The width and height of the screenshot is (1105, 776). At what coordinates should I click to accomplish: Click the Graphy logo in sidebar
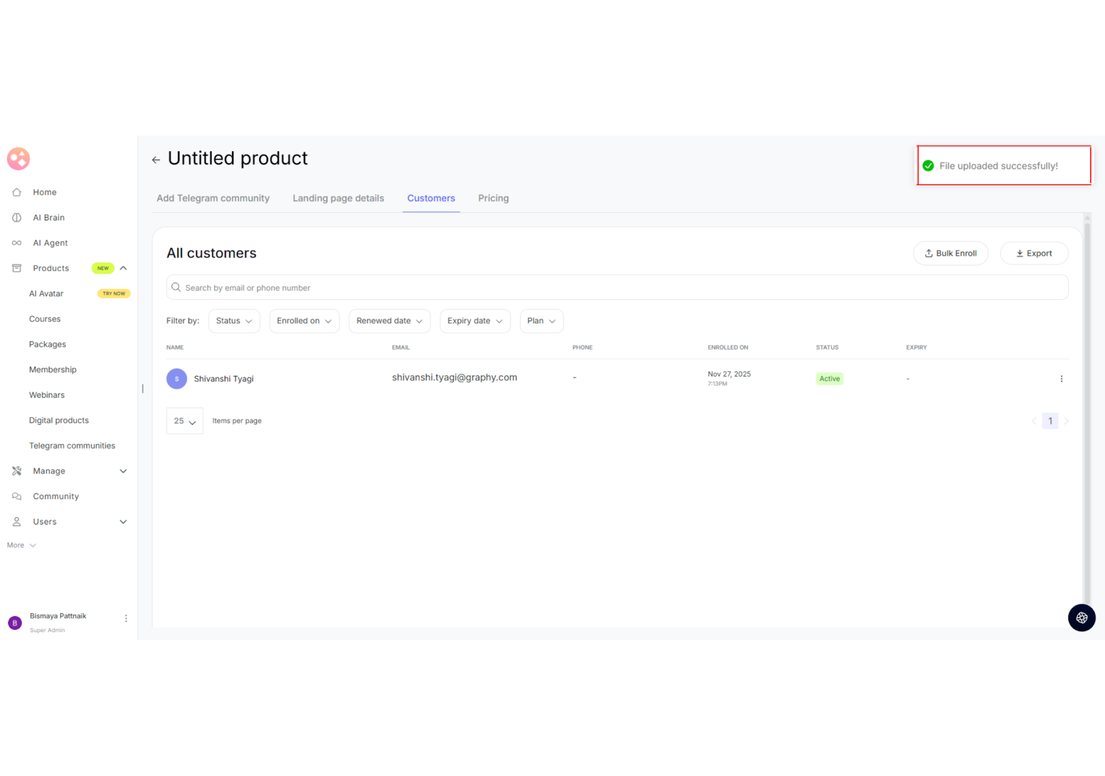click(19, 159)
